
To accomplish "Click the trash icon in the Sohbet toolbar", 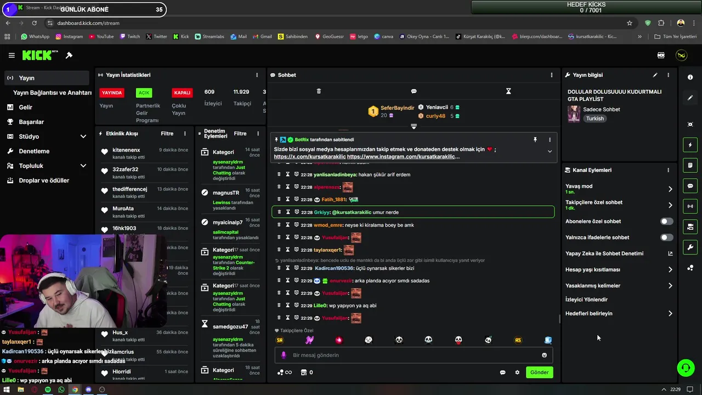I will click(319, 91).
